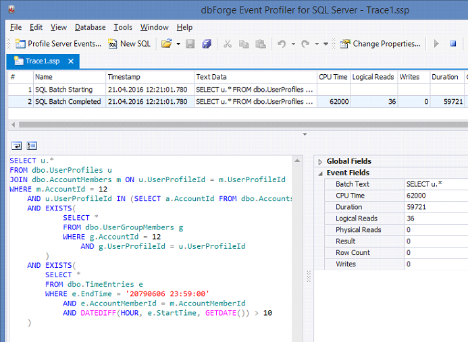Screen dimensions: 468x342
Task: Start the trace with play icon
Action: pyautogui.click(x=436, y=44)
